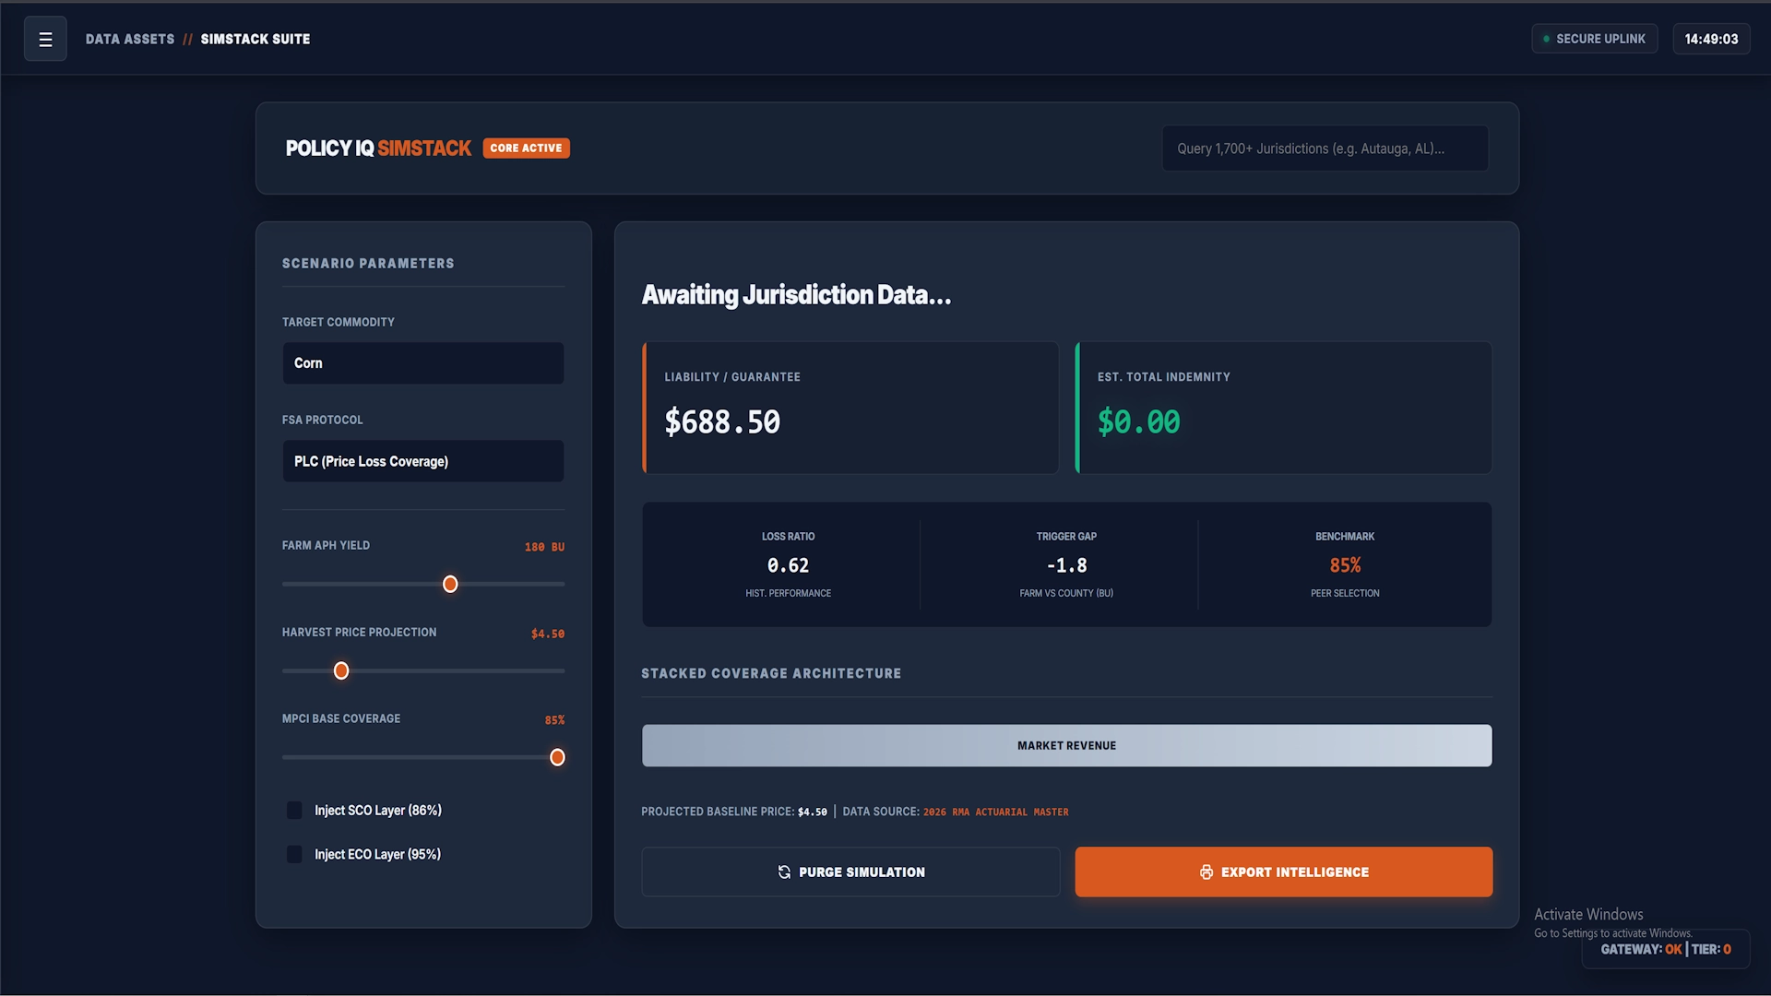Click the refresh icon in Purge Simulation
This screenshot has width=1771, height=996.
784,871
